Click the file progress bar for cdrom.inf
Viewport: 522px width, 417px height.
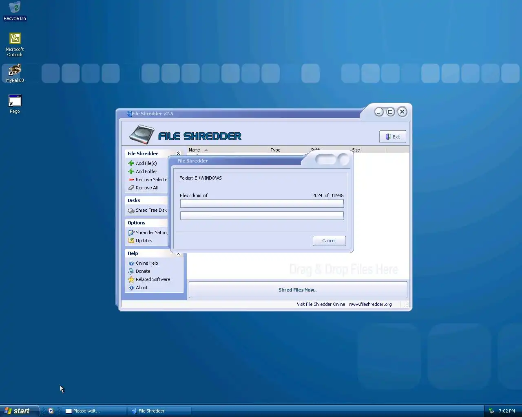262,203
